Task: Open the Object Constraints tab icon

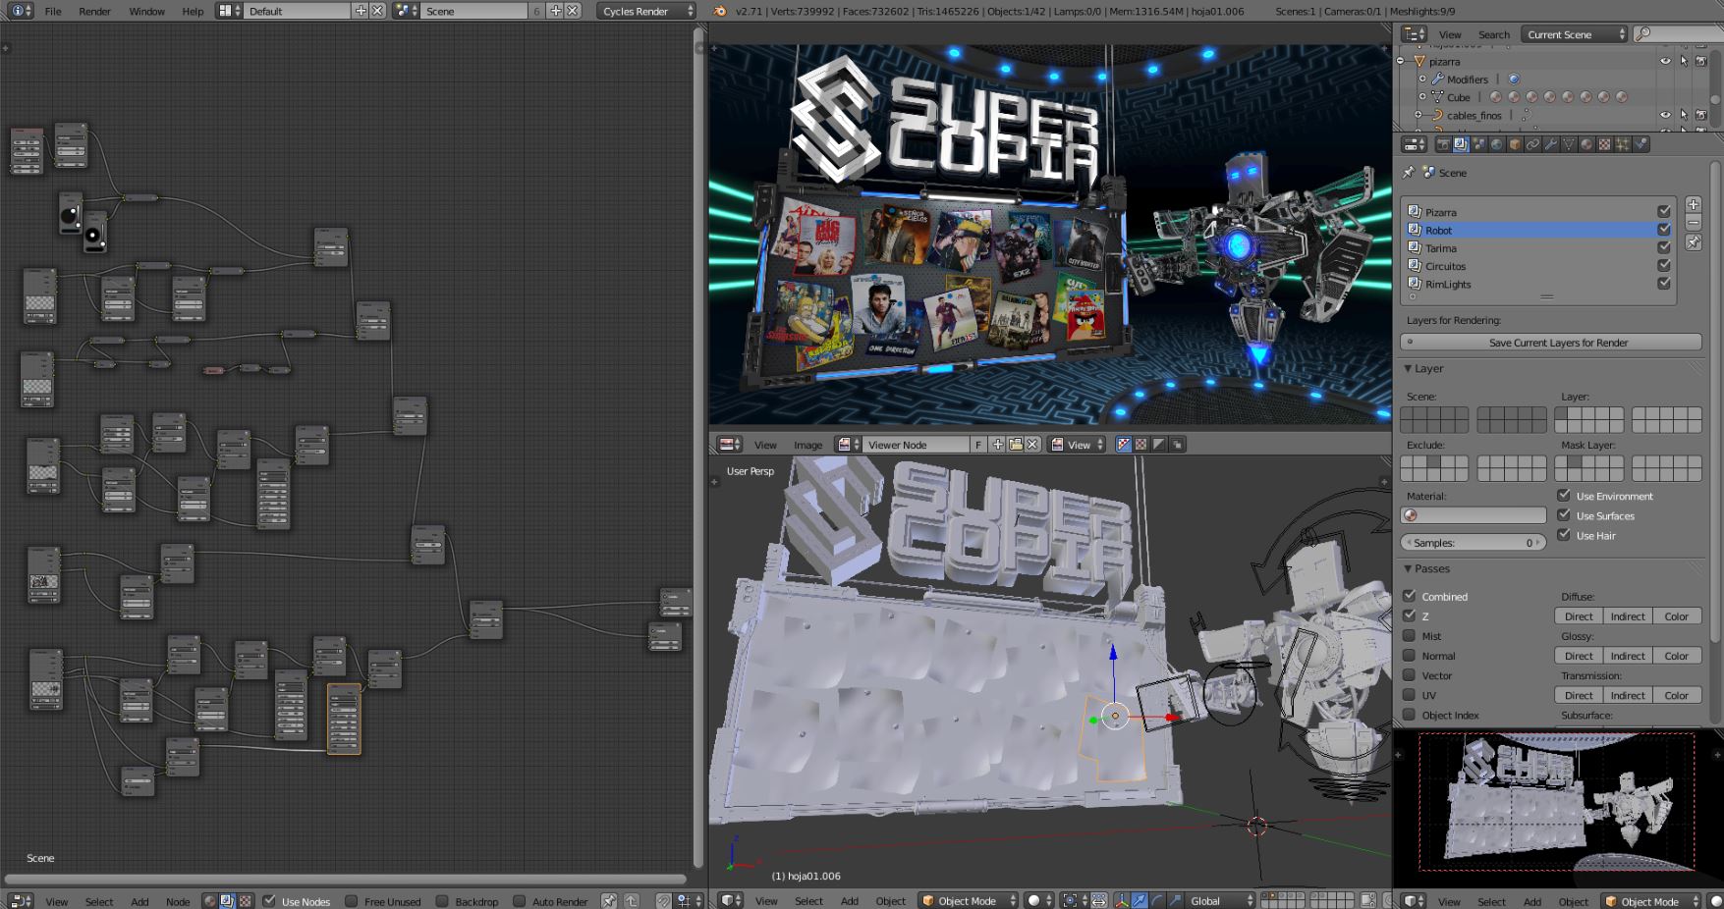Action: 1532,144
